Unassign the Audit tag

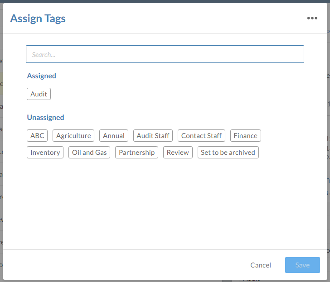coord(39,94)
